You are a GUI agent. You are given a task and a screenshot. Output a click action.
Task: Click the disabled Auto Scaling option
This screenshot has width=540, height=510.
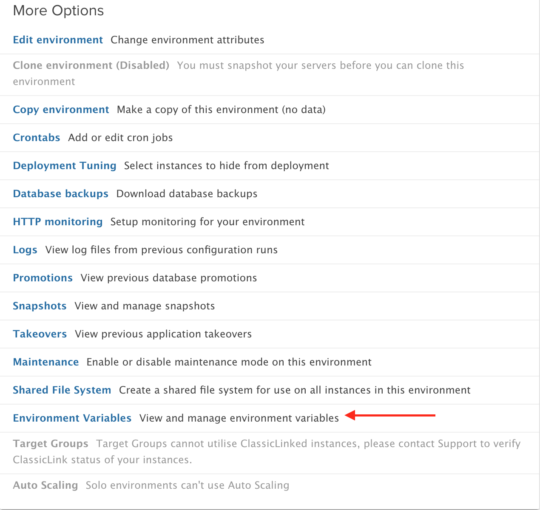pyautogui.click(x=45, y=485)
